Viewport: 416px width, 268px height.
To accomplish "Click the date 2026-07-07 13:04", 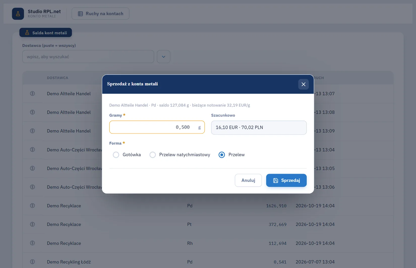I will pyautogui.click(x=315, y=262).
